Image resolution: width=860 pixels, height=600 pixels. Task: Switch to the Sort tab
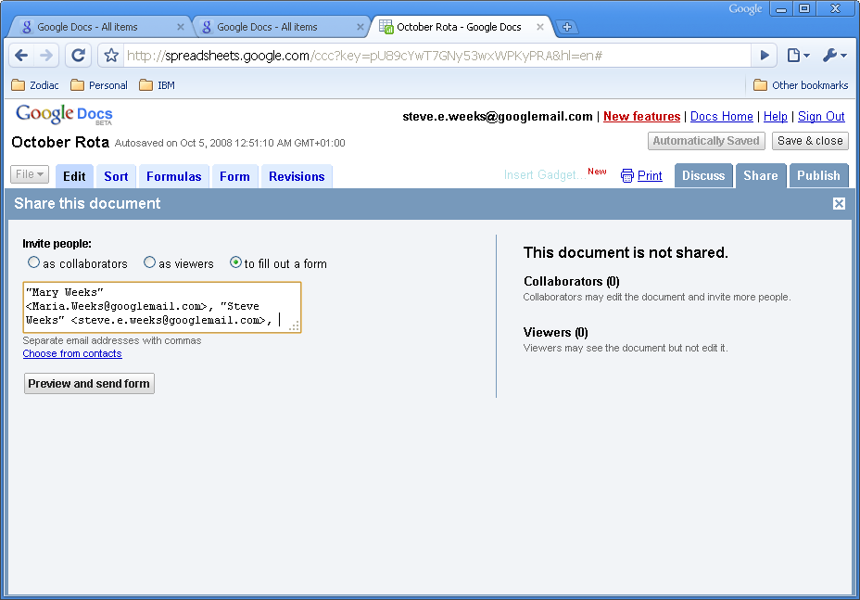116,176
